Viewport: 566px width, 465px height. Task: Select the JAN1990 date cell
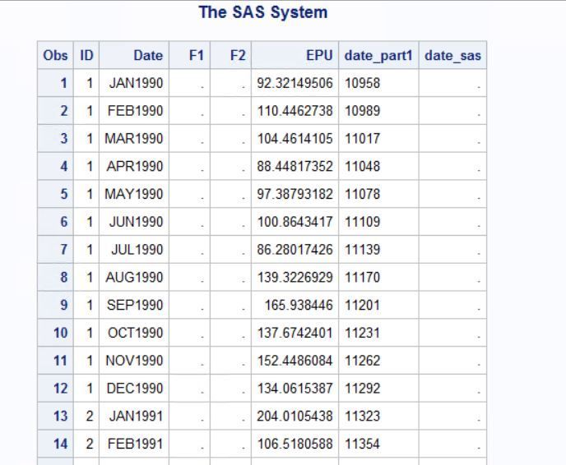click(x=134, y=83)
